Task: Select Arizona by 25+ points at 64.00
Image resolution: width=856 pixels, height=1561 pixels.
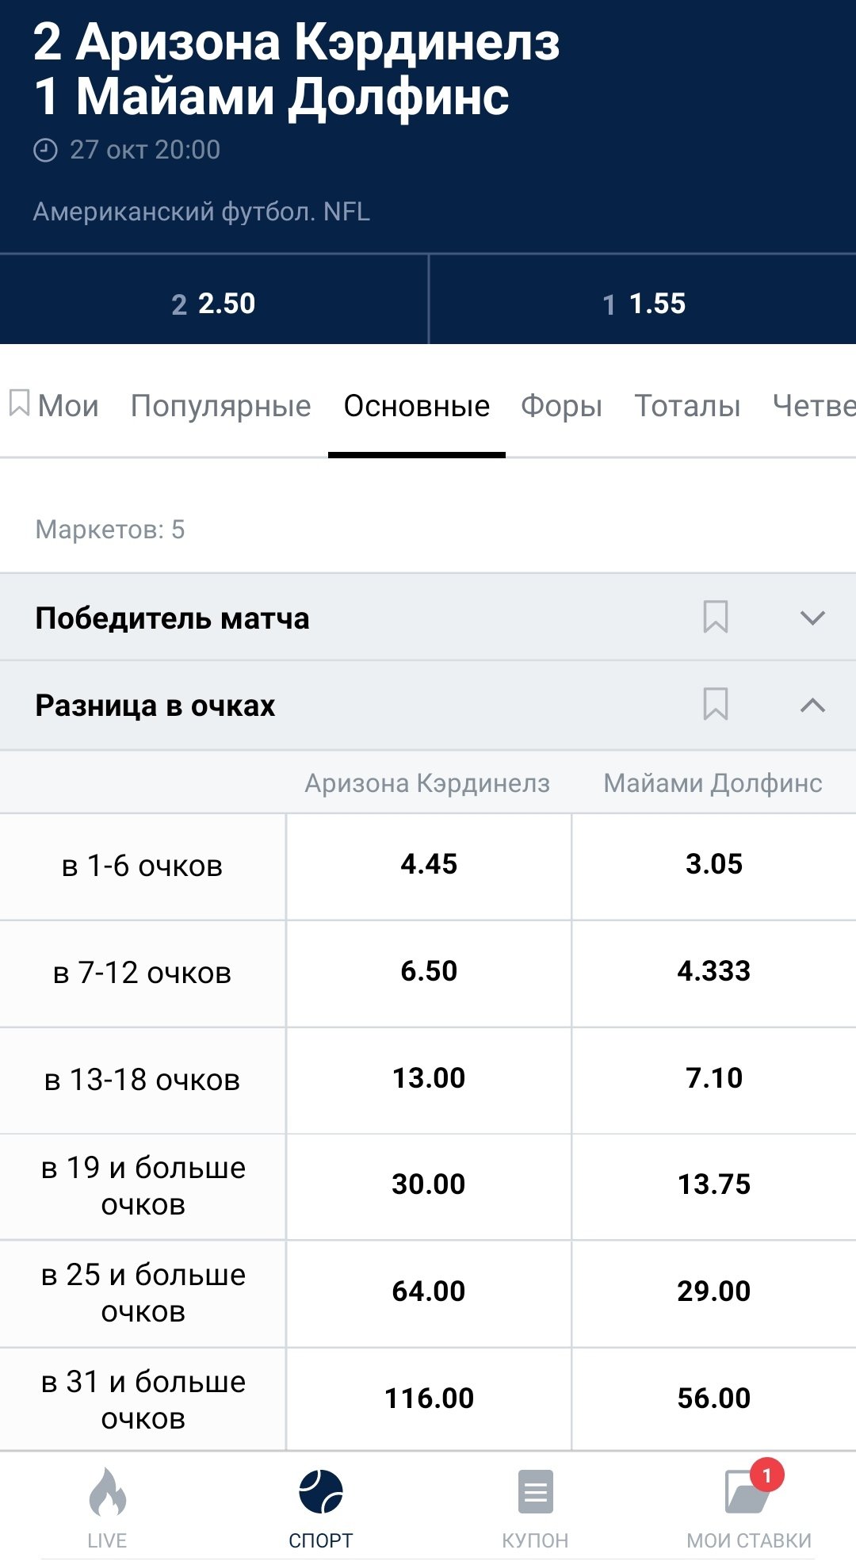Action: [x=429, y=1292]
